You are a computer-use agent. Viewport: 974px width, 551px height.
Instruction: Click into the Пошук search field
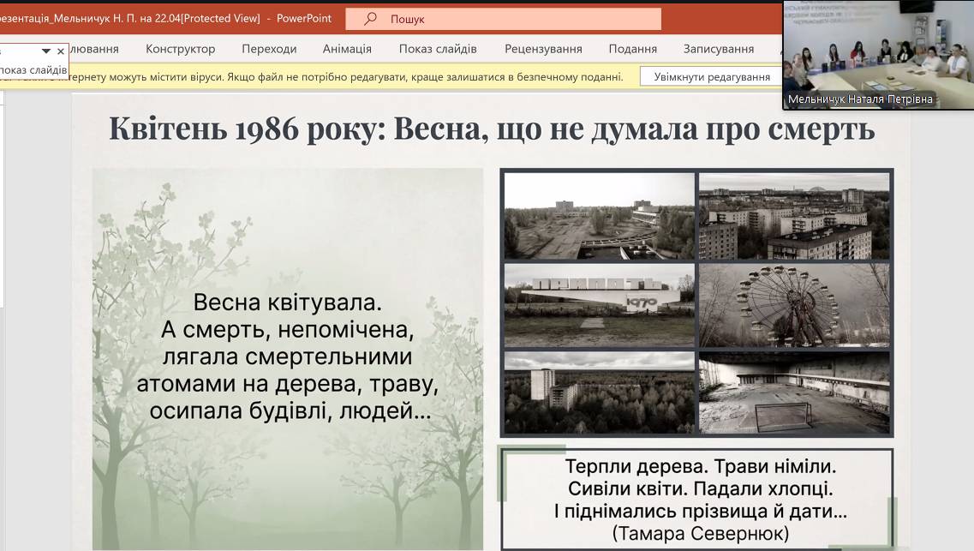click(514, 19)
